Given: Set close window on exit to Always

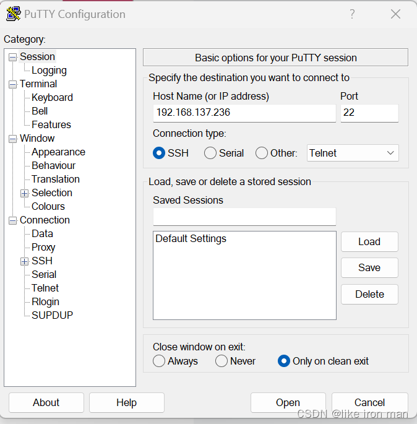Looking at the screenshot, I should tap(159, 361).
